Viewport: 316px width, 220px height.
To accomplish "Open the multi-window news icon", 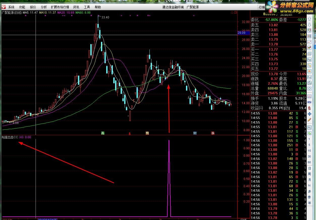I will click(309, 54).
